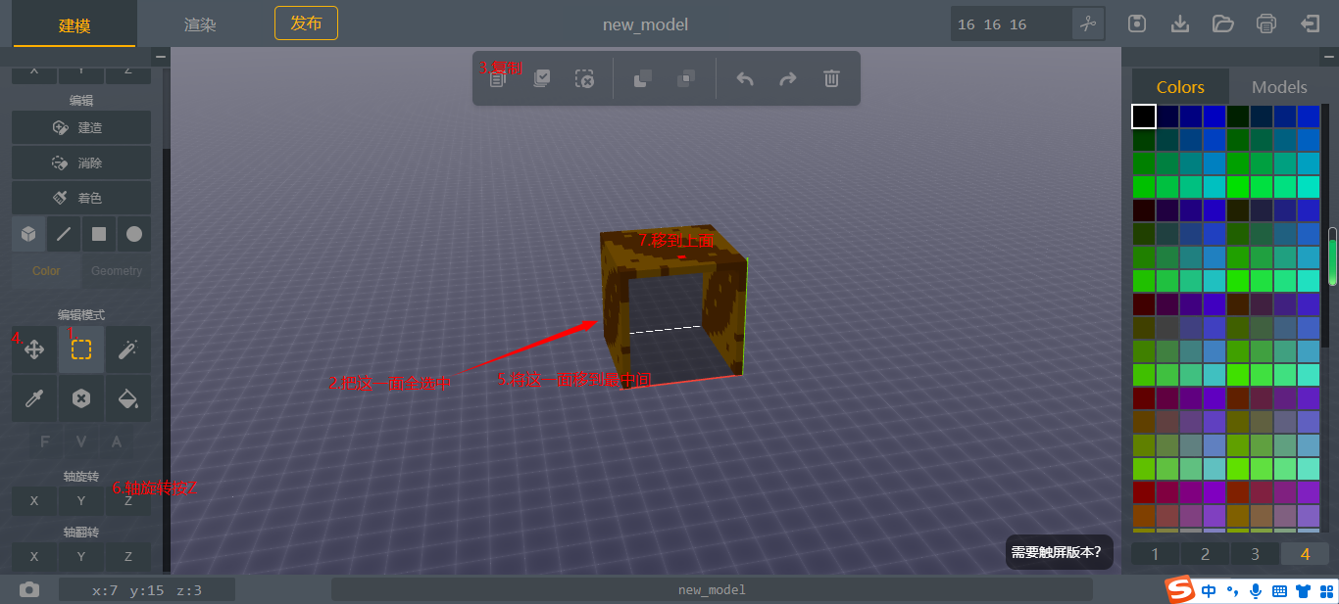Select palette page 2

pos(1205,554)
